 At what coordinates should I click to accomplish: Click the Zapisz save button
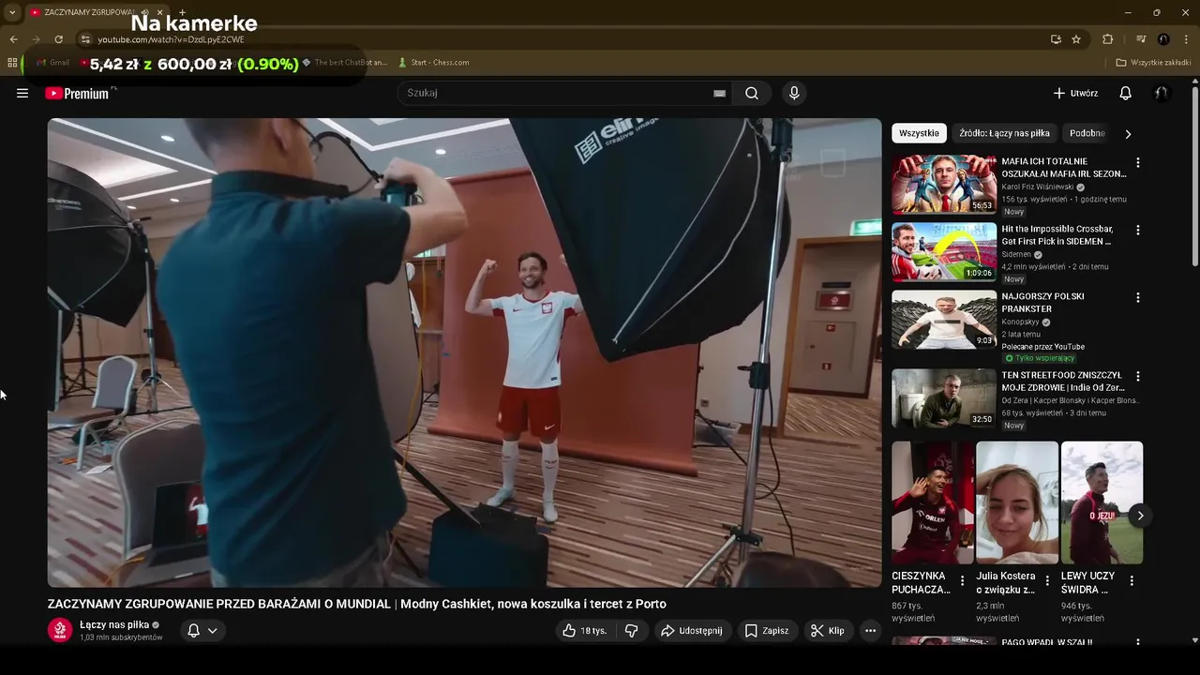click(767, 631)
